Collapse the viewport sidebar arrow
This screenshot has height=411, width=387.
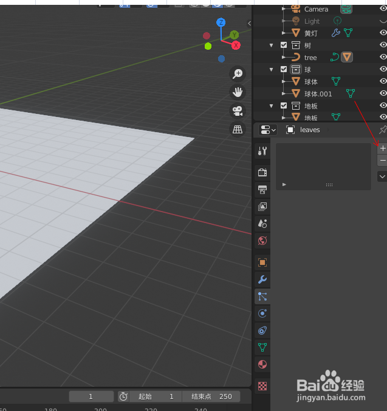249,23
